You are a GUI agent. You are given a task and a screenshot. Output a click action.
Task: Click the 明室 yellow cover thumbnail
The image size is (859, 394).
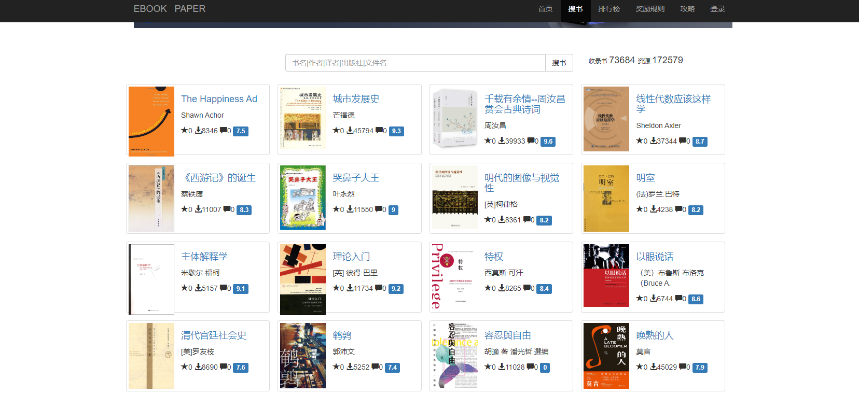pyautogui.click(x=606, y=199)
